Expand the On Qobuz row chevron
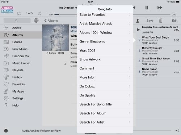Screen dimensions: 181x135 (130, 86)
